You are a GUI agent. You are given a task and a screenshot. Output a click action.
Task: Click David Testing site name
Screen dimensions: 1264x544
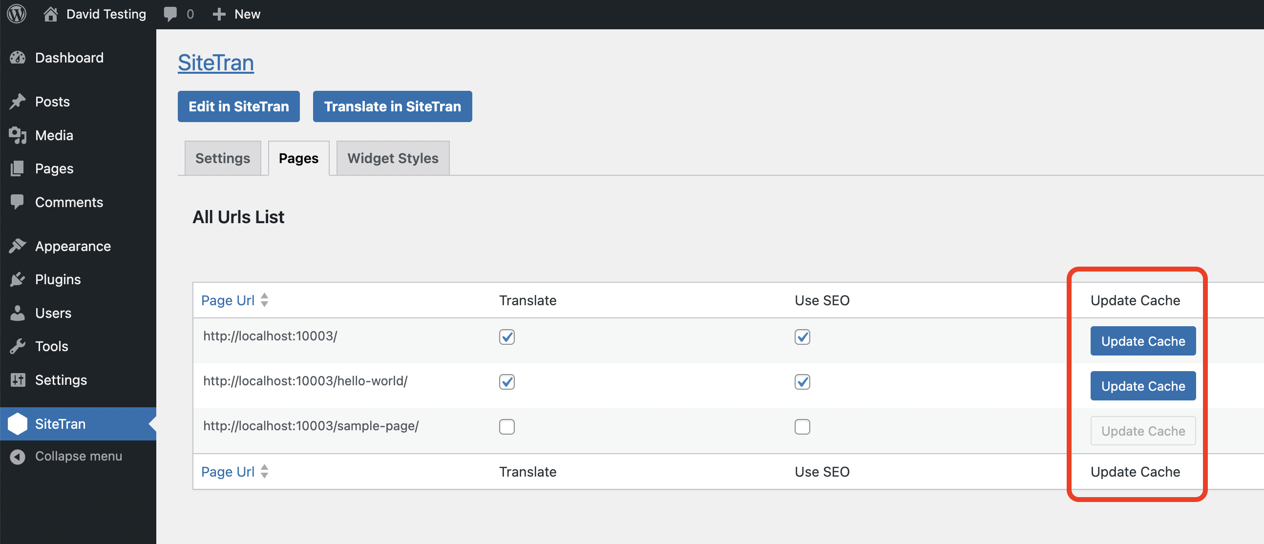(106, 14)
